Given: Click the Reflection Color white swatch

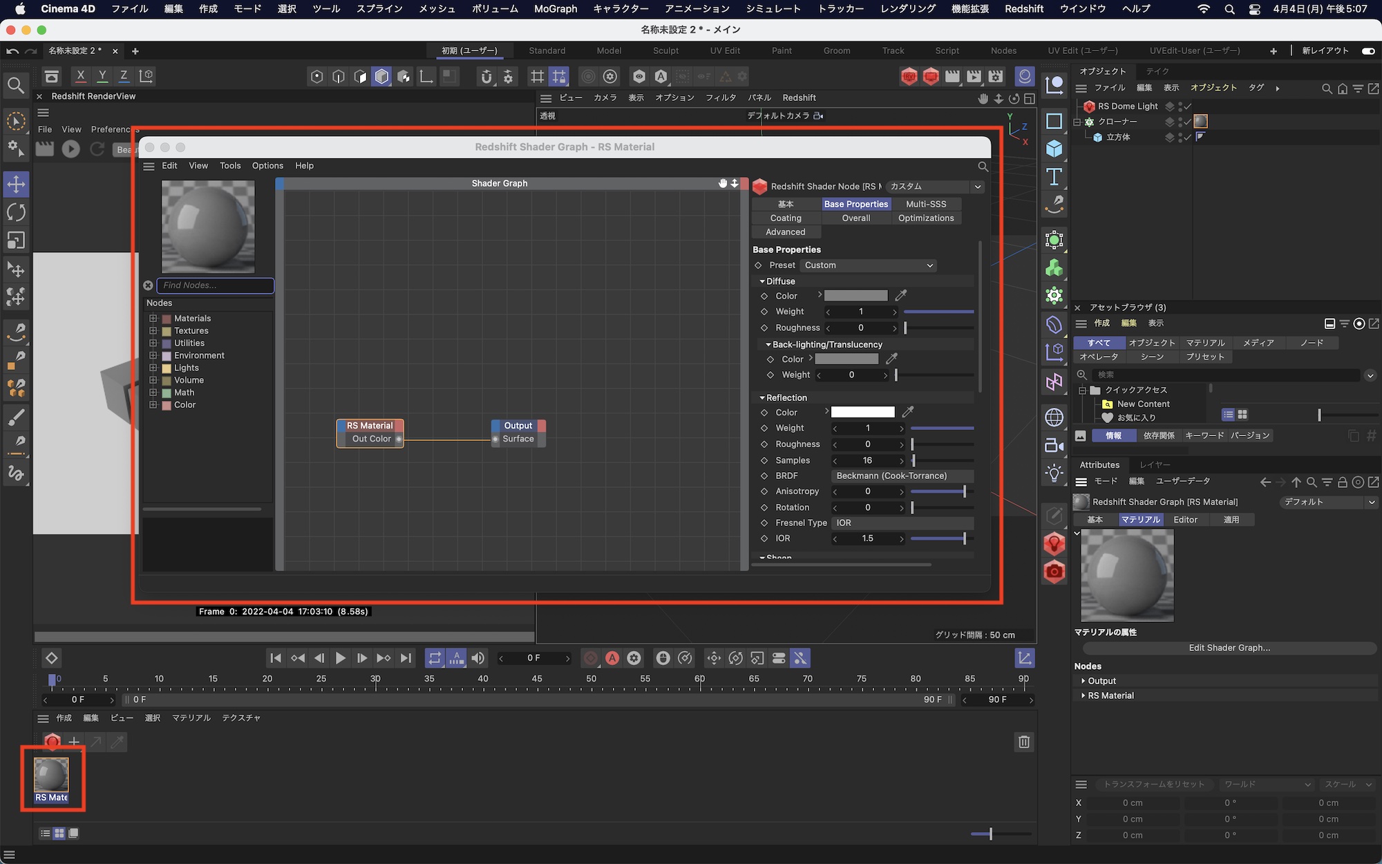Looking at the screenshot, I should point(862,412).
